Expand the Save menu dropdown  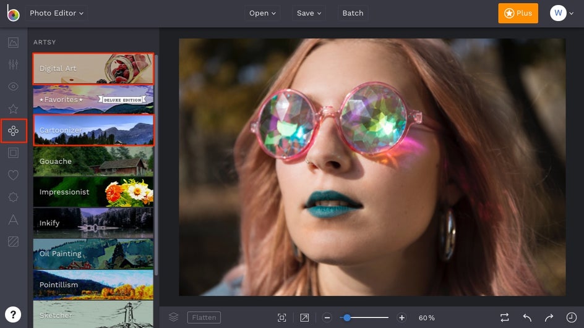click(309, 13)
